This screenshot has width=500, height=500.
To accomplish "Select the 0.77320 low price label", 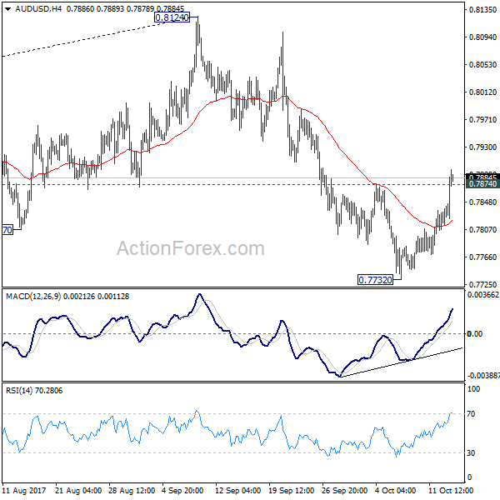I will click(x=375, y=280).
